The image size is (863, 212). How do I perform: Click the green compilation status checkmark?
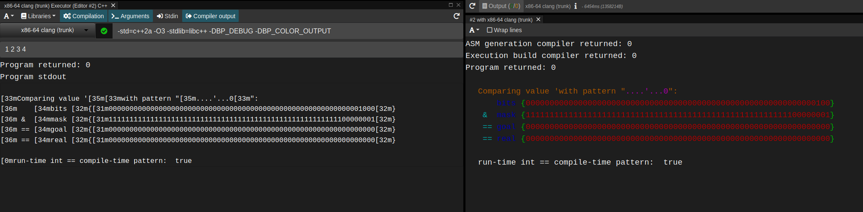tap(104, 31)
